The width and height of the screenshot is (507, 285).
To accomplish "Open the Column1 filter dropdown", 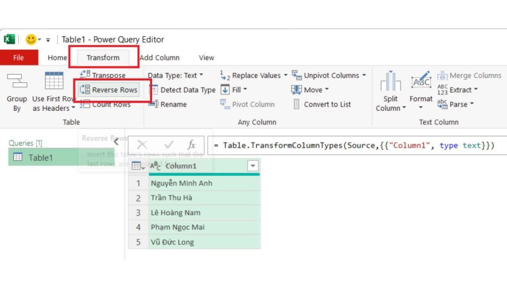I will [253, 166].
